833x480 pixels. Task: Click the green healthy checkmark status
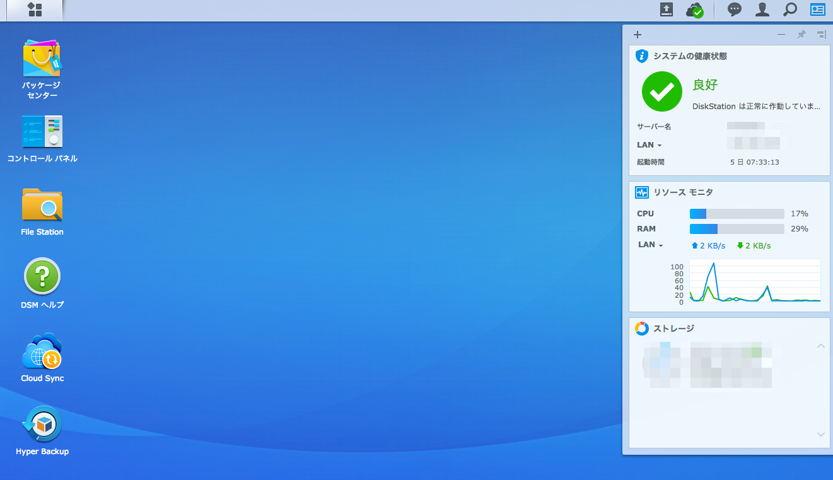click(x=662, y=91)
